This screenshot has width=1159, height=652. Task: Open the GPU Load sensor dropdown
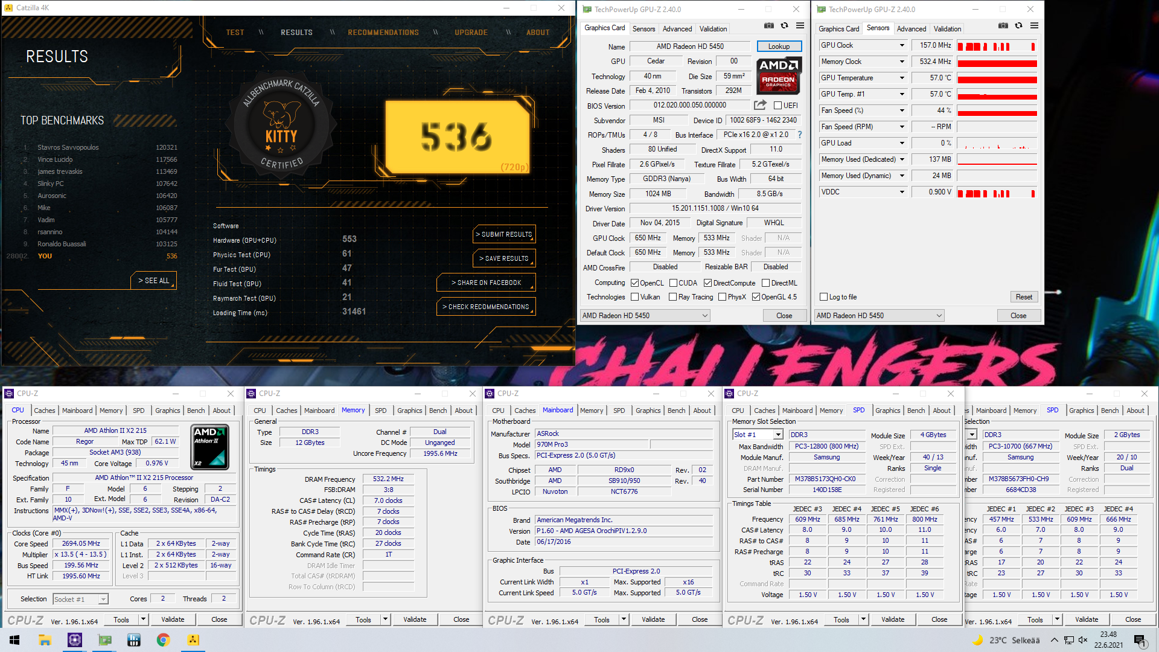pos(902,143)
